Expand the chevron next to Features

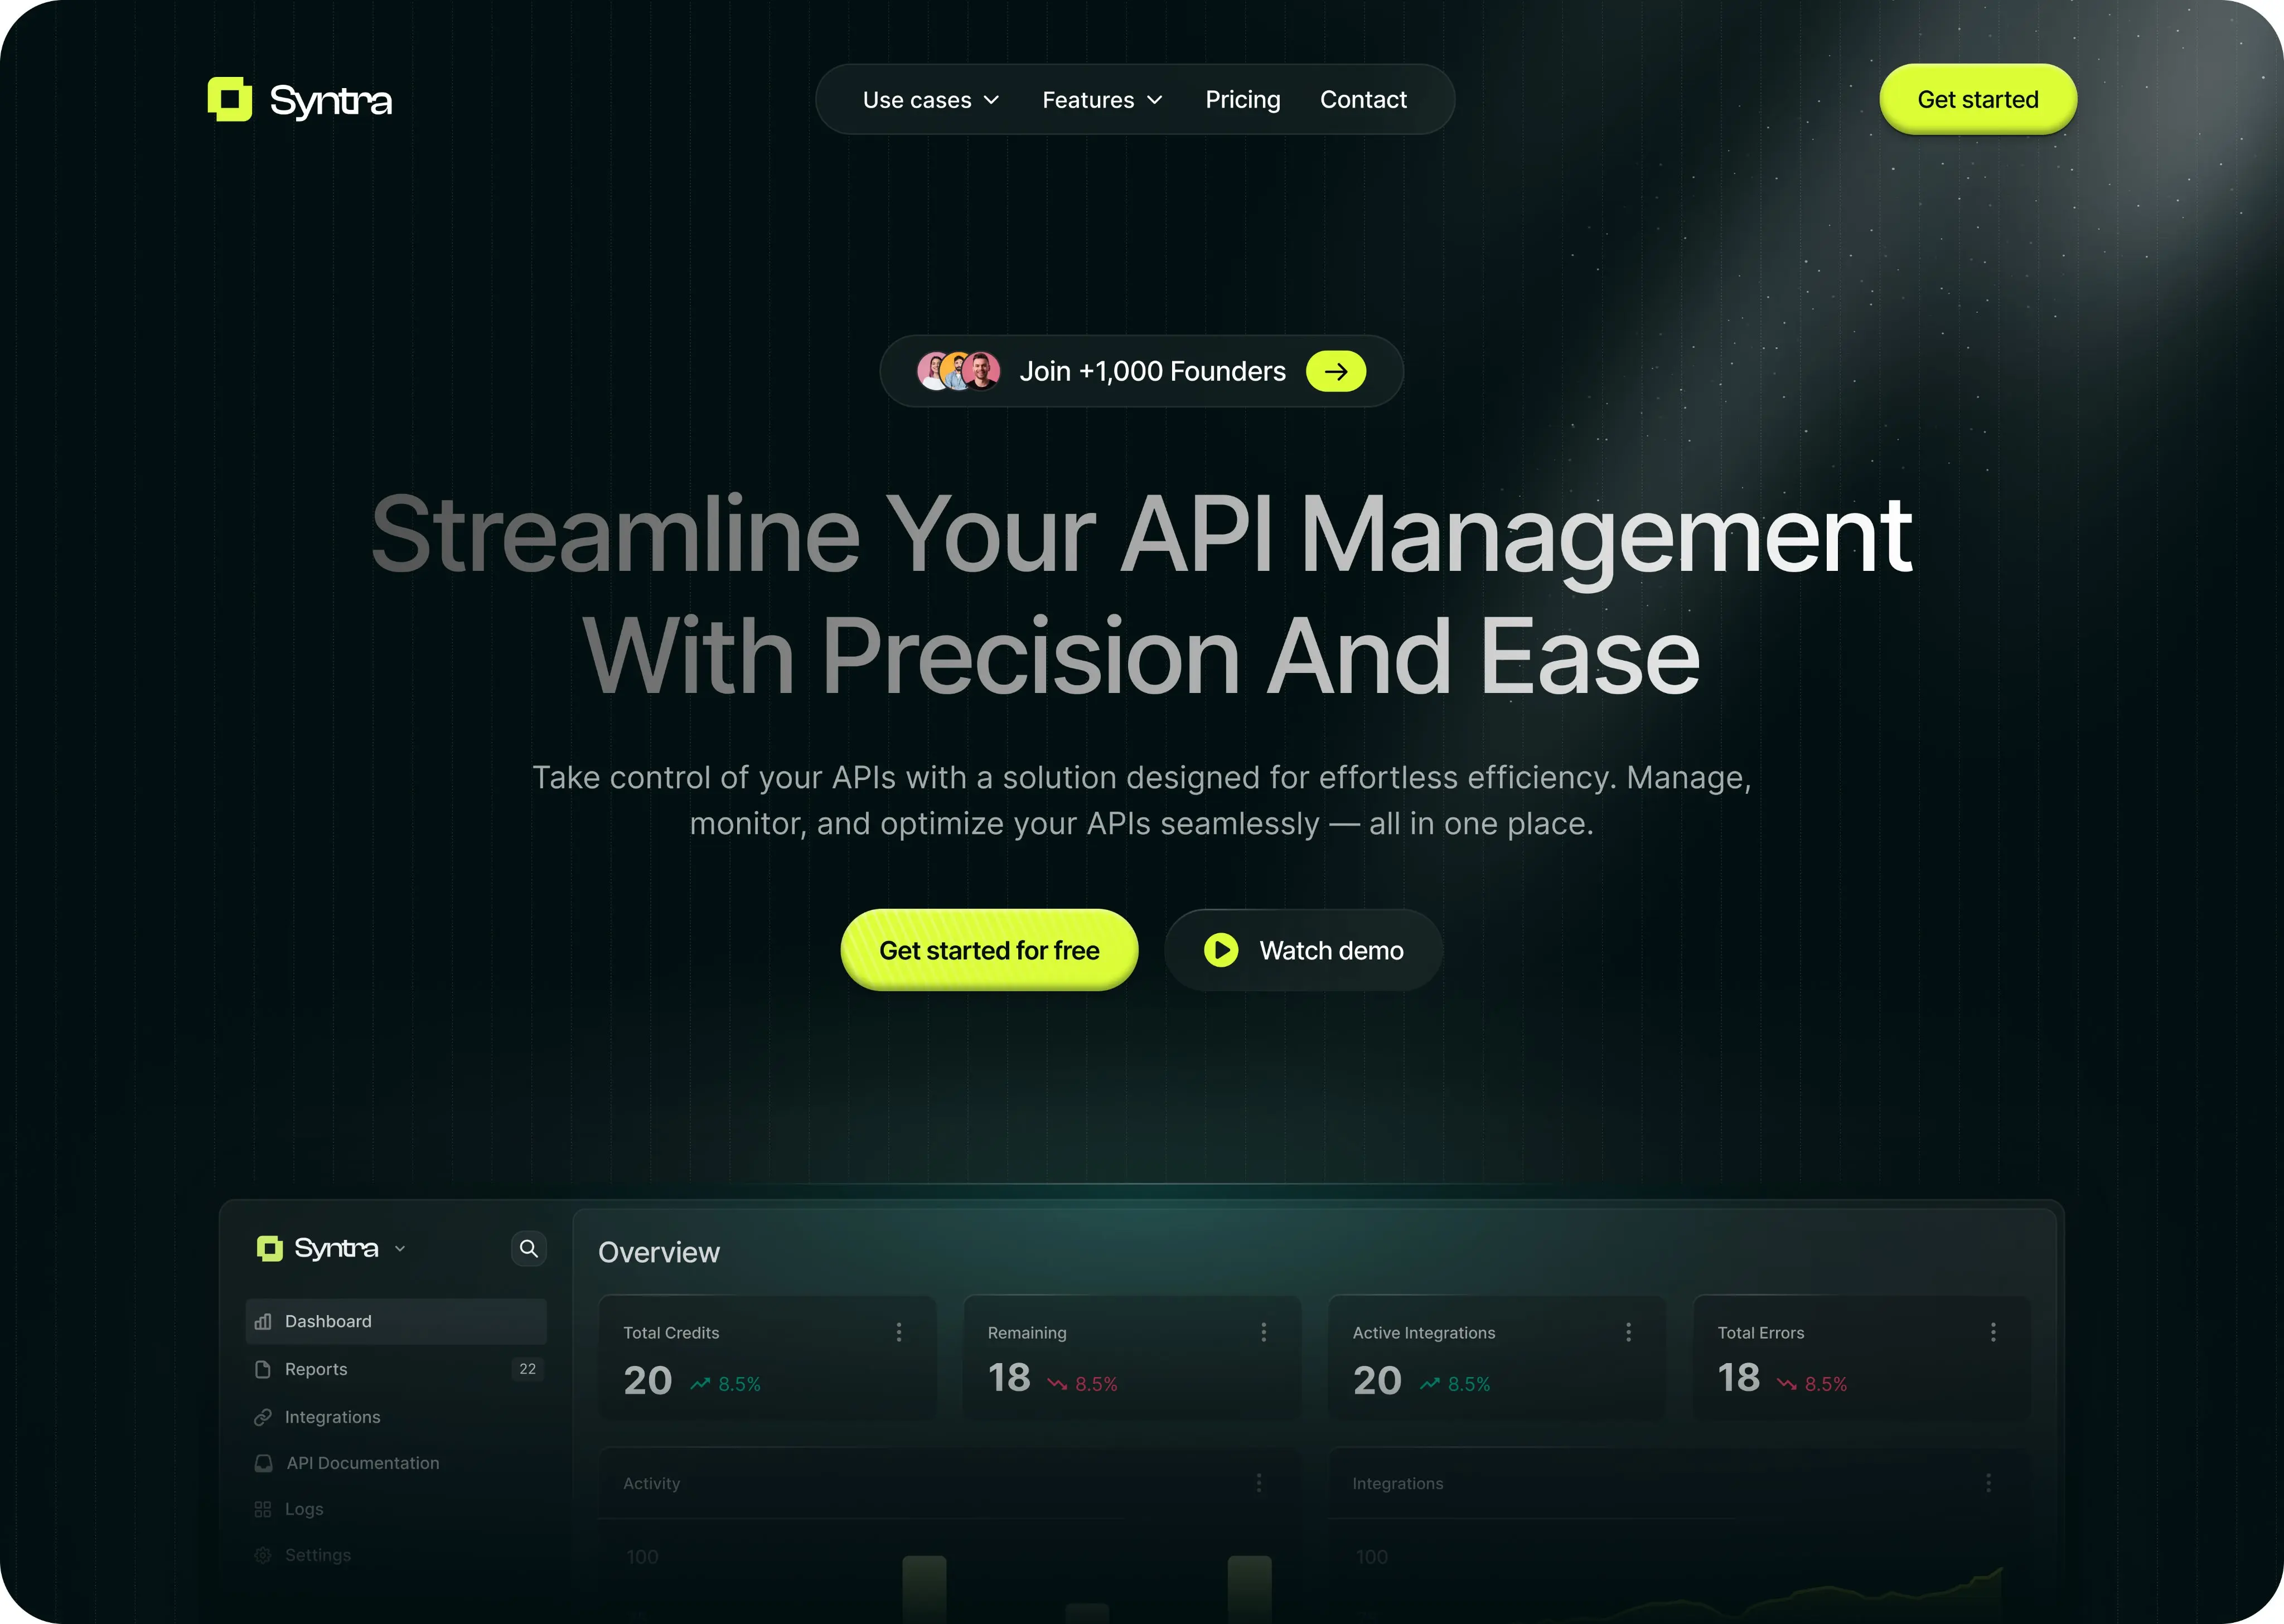click(x=1154, y=100)
